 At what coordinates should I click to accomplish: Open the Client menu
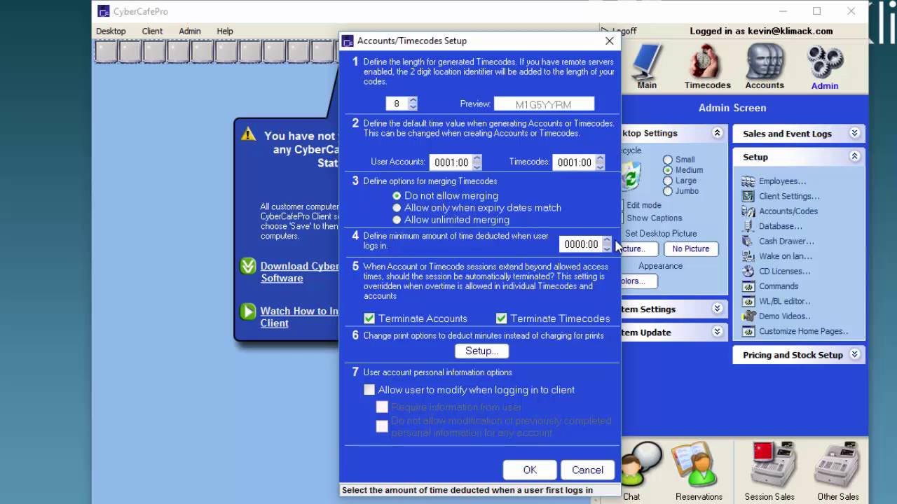(152, 31)
